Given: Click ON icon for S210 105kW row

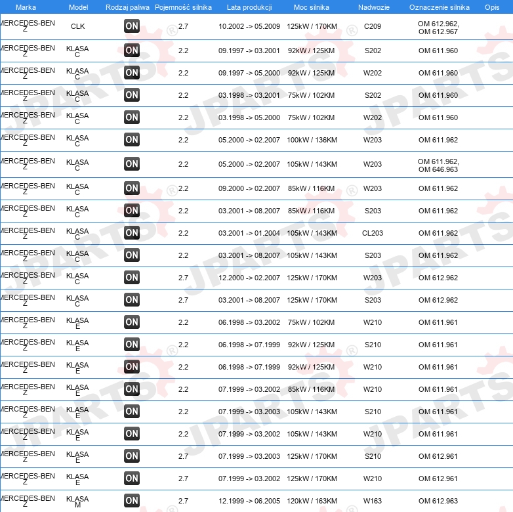Looking at the screenshot, I should coord(132,411).
